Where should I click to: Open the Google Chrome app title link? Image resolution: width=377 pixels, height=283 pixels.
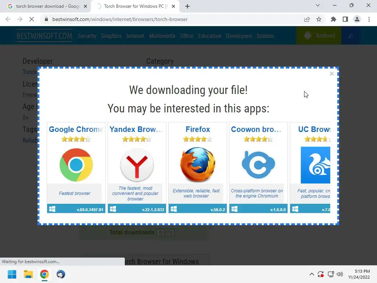click(x=76, y=129)
